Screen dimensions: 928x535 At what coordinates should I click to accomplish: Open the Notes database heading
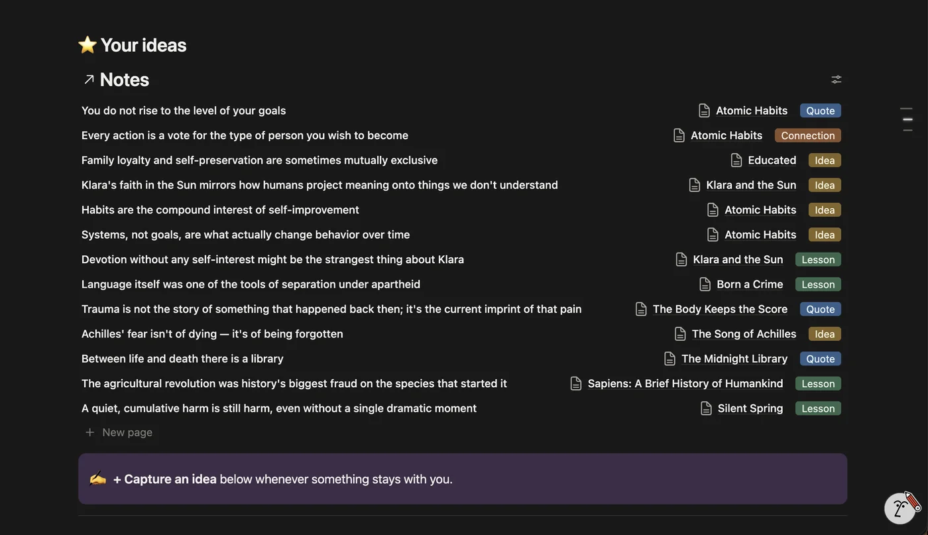[x=124, y=80]
